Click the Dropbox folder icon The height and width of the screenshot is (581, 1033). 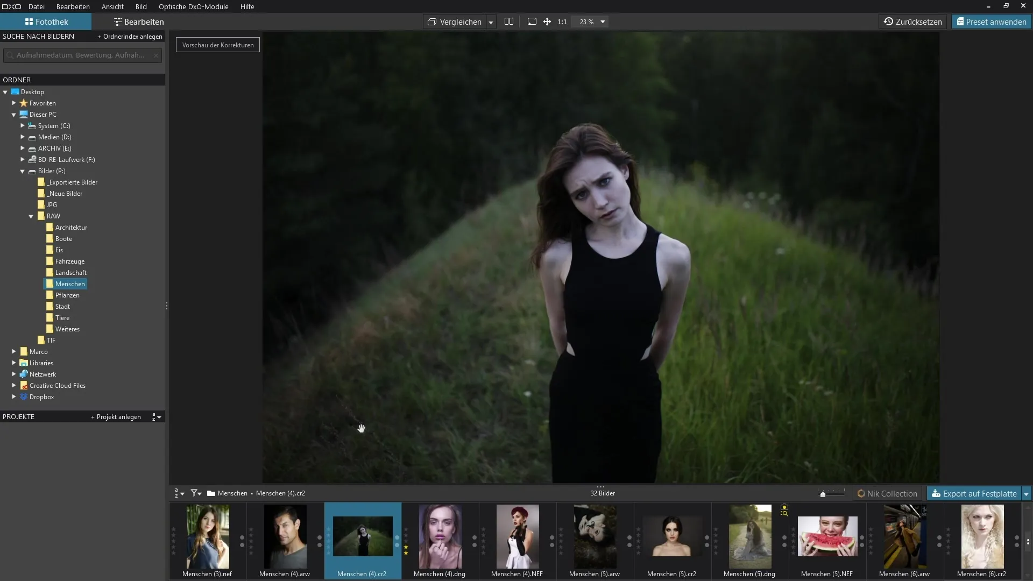click(x=24, y=397)
